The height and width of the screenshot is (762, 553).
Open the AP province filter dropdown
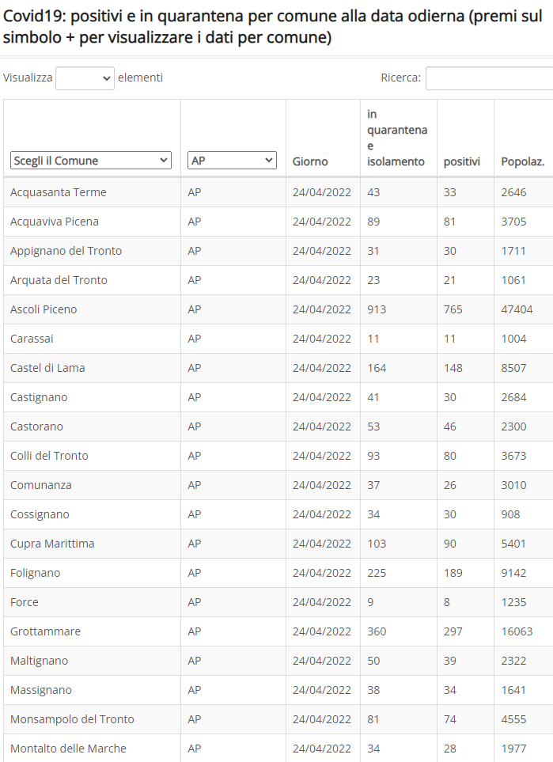[x=233, y=161]
